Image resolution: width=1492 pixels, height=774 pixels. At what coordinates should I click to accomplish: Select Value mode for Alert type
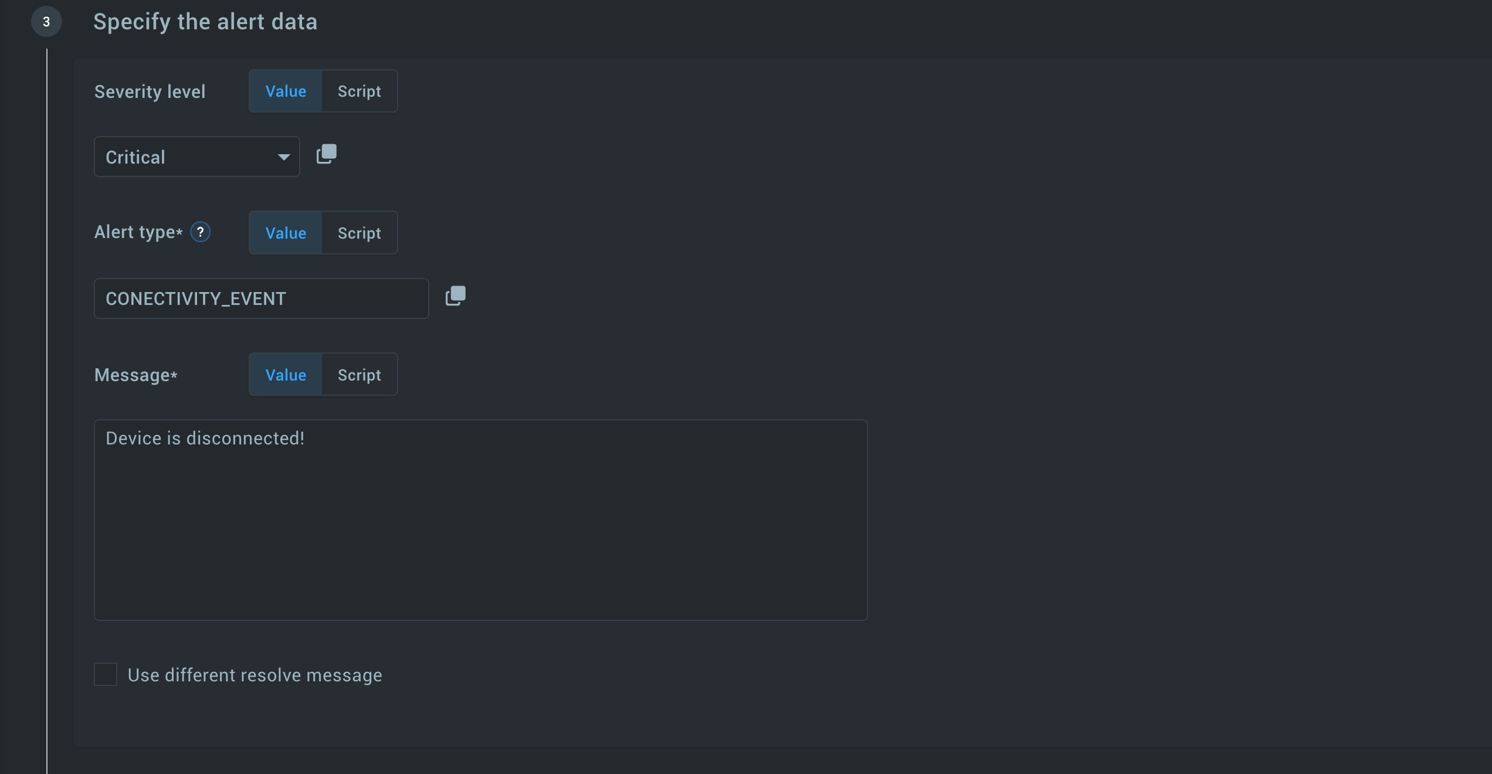tap(286, 233)
